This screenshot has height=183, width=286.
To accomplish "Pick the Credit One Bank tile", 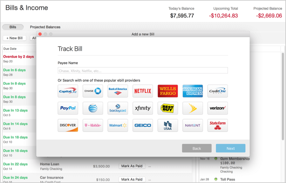I will point(218,91).
